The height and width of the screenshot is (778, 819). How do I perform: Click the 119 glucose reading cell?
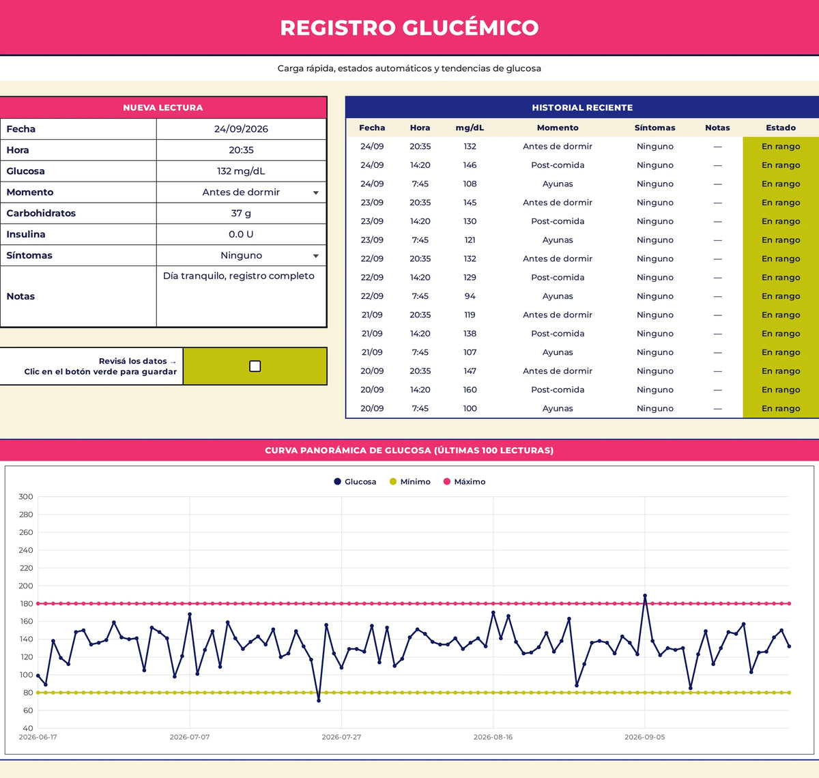click(x=470, y=315)
